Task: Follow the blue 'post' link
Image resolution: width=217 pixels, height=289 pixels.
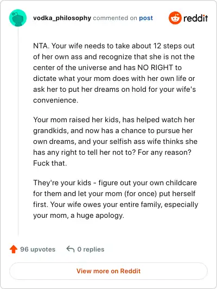Action: point(146,18)
